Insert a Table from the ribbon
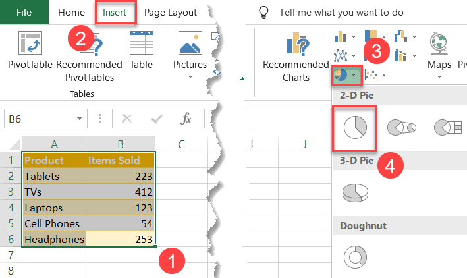467x278 pixels. coord(141,50)
